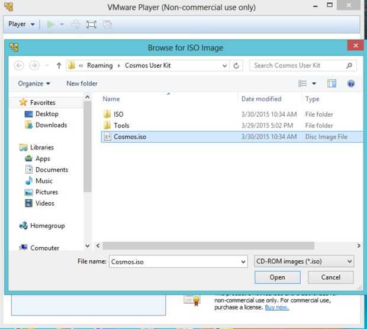This screenshot has width=367, height=329.
Task: Sort by the Type column header
Action: coord(312,99)
